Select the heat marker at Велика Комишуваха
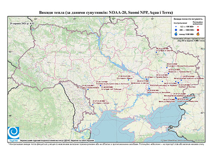 click(167, 68)
